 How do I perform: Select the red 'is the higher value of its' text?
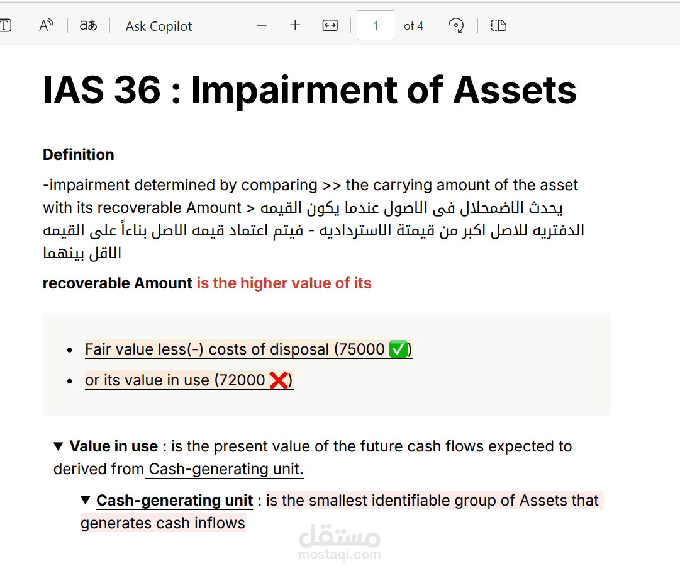284,283
